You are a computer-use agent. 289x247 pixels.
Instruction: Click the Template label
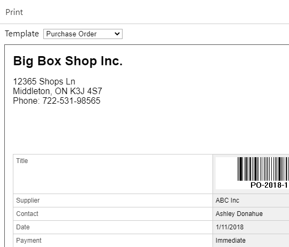click(x=22, y=34)
